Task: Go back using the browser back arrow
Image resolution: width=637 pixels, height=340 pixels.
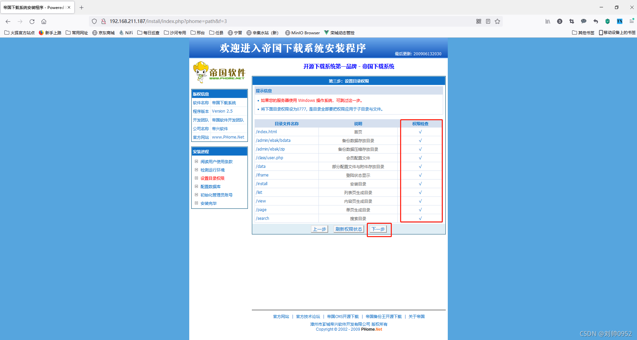Action: coord(8,21)
